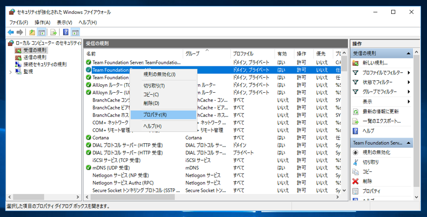Choose ヘルプ(H) in context menu
This screenshot has height=217, width=427.
tap(163, 126)
